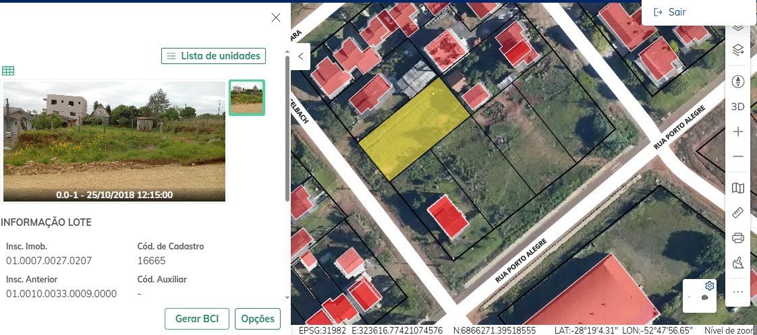Select Insc. Imob. value 01.0007.0027.0207
This screenshot has height=335, width=757.
point(49,261)
